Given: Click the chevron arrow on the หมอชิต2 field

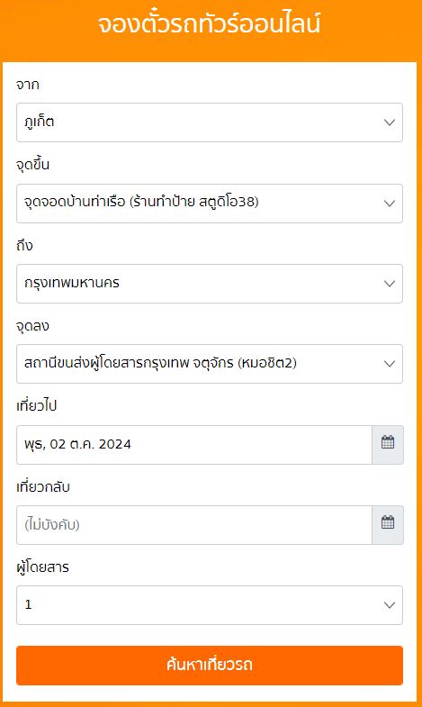Looking at the screenshot, I should (389, 364).
